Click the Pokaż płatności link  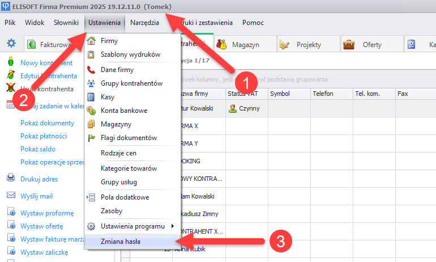click(44, 136)
